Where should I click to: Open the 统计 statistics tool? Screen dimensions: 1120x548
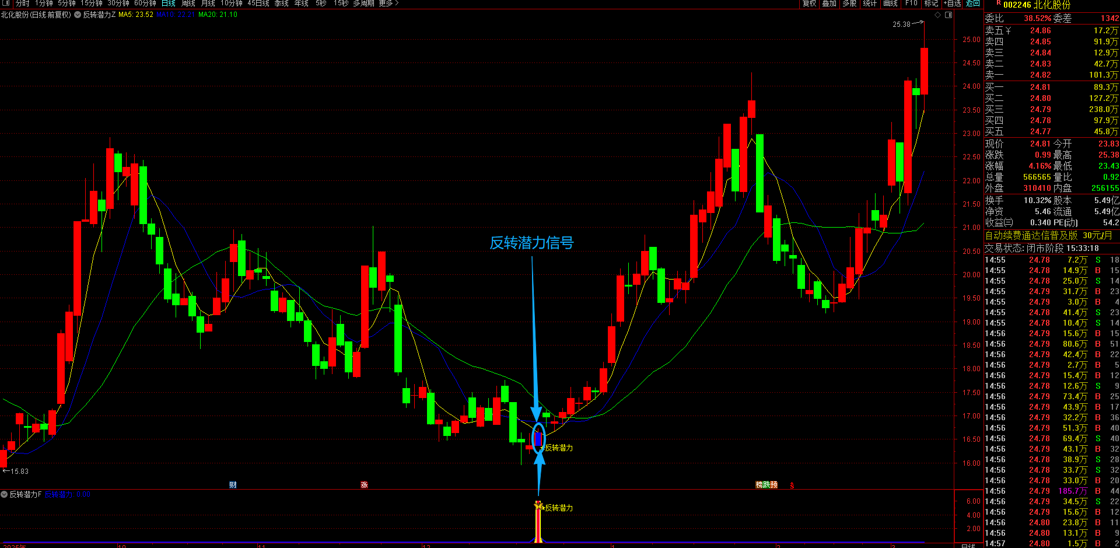tap(870, 3)
